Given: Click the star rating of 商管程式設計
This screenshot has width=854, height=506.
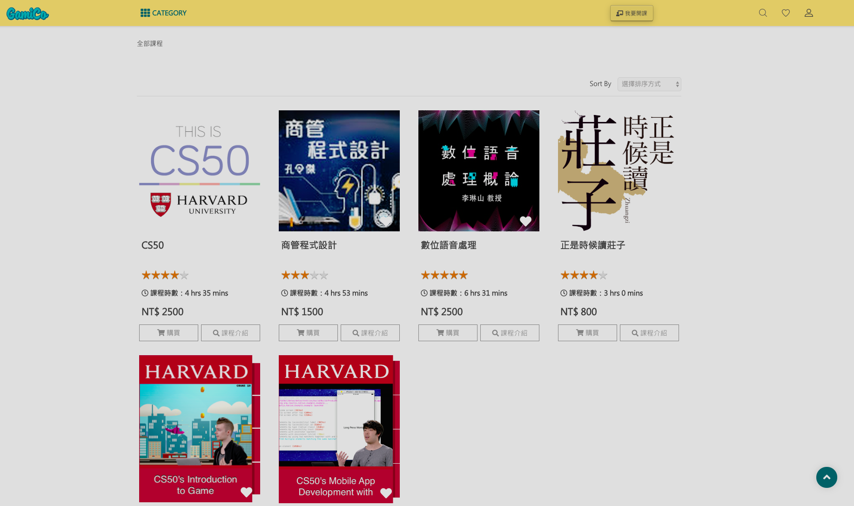Looking at the screenshot, I should click(305, 275).
